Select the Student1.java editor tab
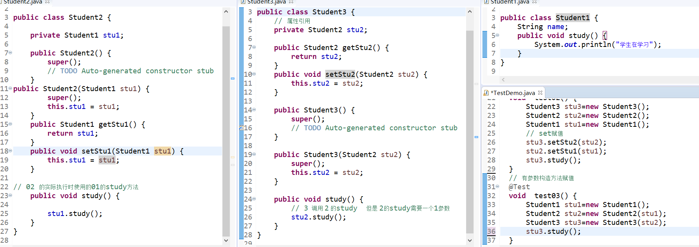This screenshot has width=699, height=247. coord(510,2)
